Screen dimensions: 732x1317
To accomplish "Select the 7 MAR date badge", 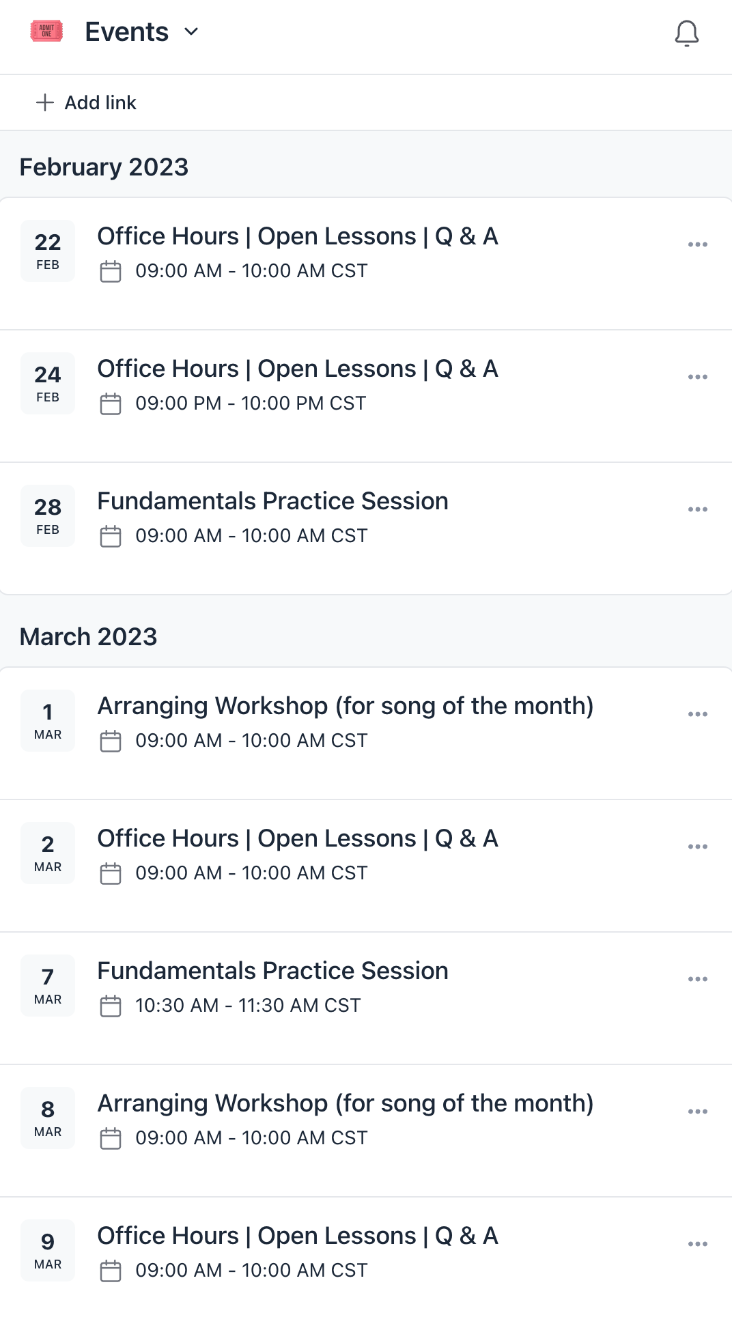I will (48, 986).
